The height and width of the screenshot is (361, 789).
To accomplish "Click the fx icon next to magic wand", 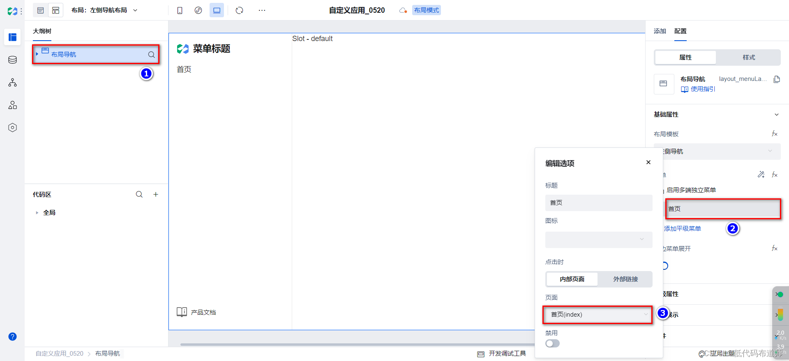I will coord(775,175).
